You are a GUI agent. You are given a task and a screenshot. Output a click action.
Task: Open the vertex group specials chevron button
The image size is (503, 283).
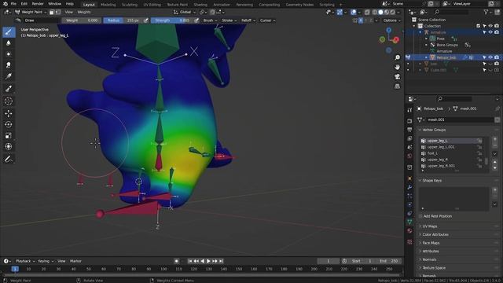494,154
